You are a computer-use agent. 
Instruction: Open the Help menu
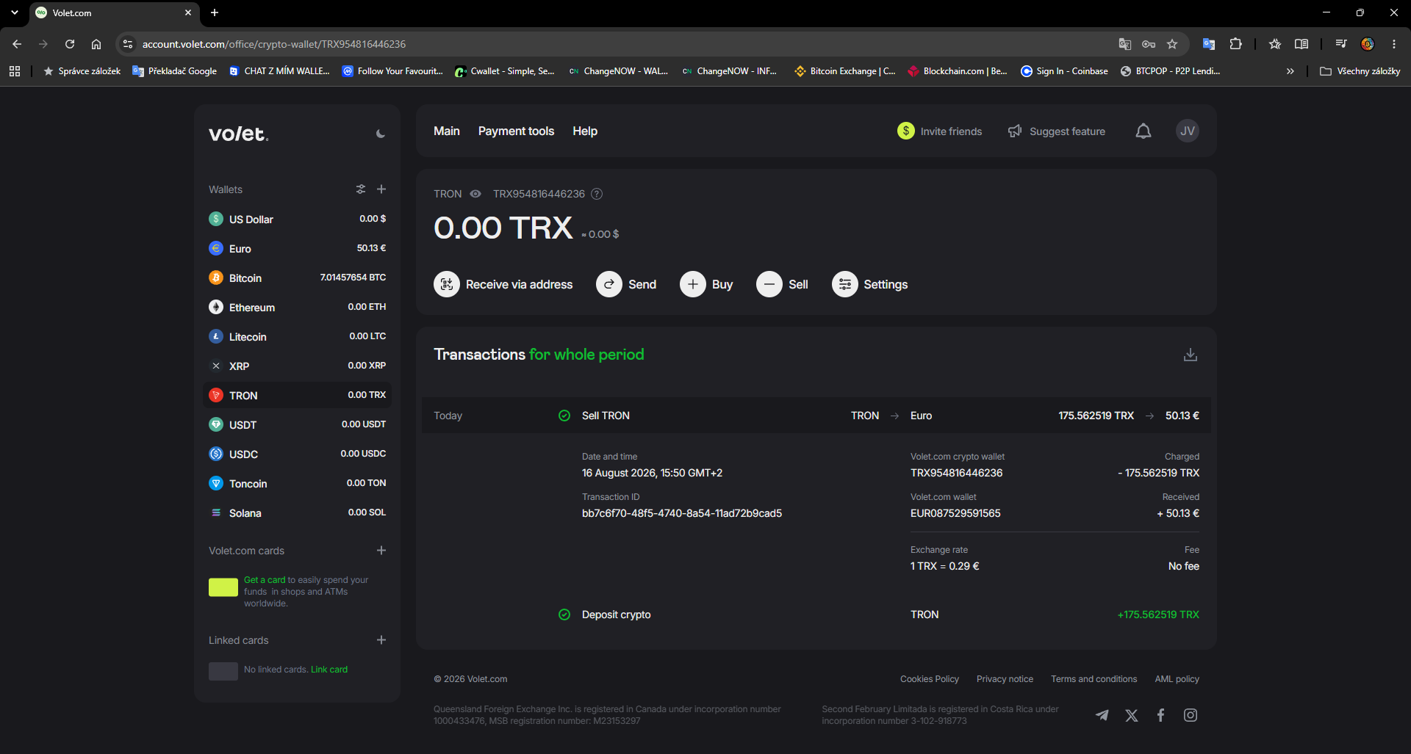click(x=585, y=131)
